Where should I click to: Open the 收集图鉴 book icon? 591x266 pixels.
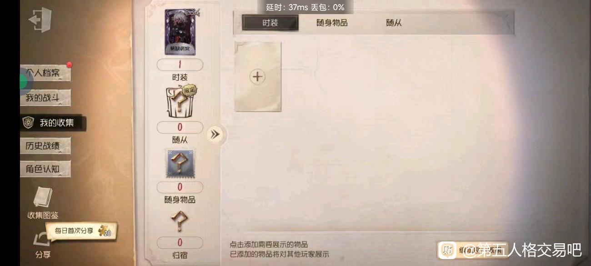coord(43,198)
